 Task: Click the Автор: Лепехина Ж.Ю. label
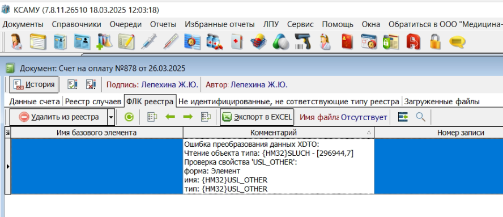[x=246, y=85]
